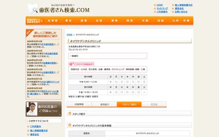Click the pink heart こだわり icon
Viewport: 219px width, 137px height.
pyautogui.click(x=71, y=64)
